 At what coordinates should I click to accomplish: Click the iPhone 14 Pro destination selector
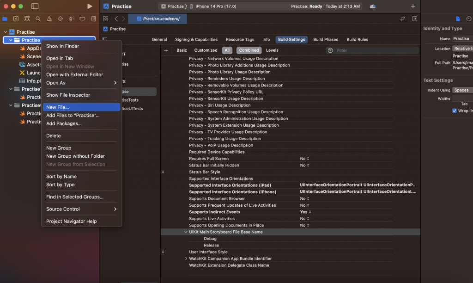point(212,6)
